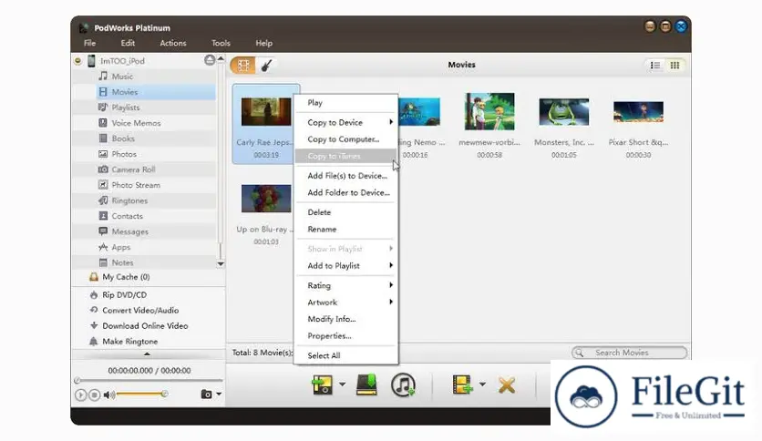
Task: Click the Apps sidebar icon
Action: coord(103,247)
